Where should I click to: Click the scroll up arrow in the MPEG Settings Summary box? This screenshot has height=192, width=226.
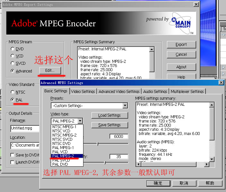(152, 49)
